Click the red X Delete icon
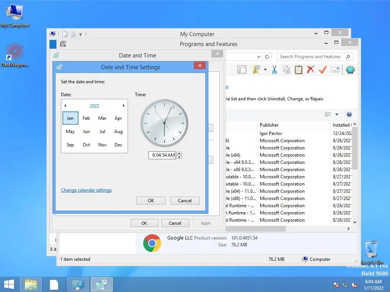This screenshot has width=390, height=292. pyautogui.click(x=310, y=70)
